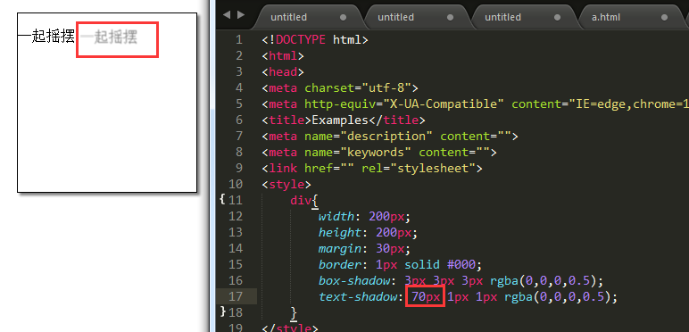Click the rgba value on the box-shadow line

(544, 280)
